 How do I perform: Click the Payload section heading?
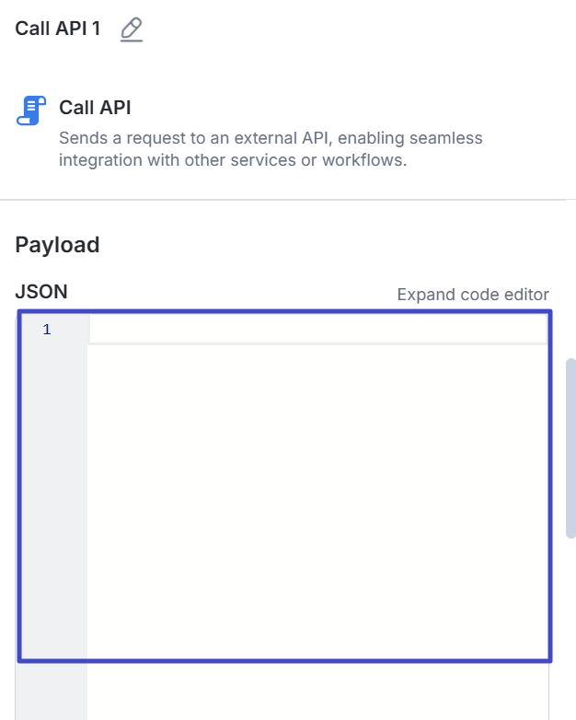(57, 245)
